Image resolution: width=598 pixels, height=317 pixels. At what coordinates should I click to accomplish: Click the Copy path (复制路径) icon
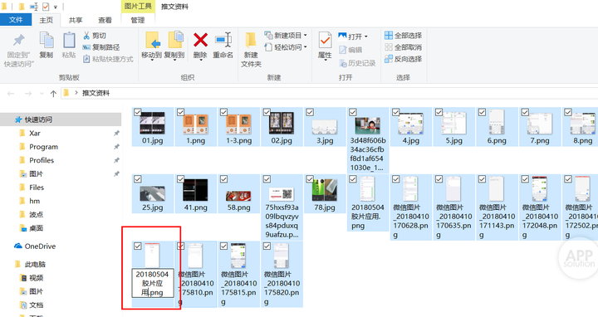(x=86, y=47)
